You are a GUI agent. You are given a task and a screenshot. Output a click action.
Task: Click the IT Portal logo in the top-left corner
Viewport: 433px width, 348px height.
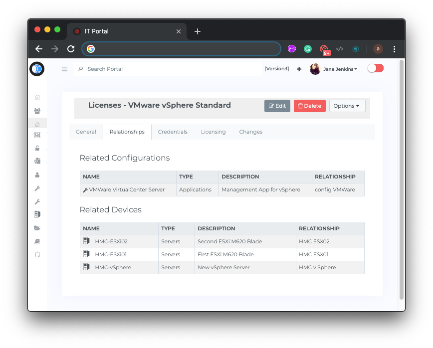point(37,69)
